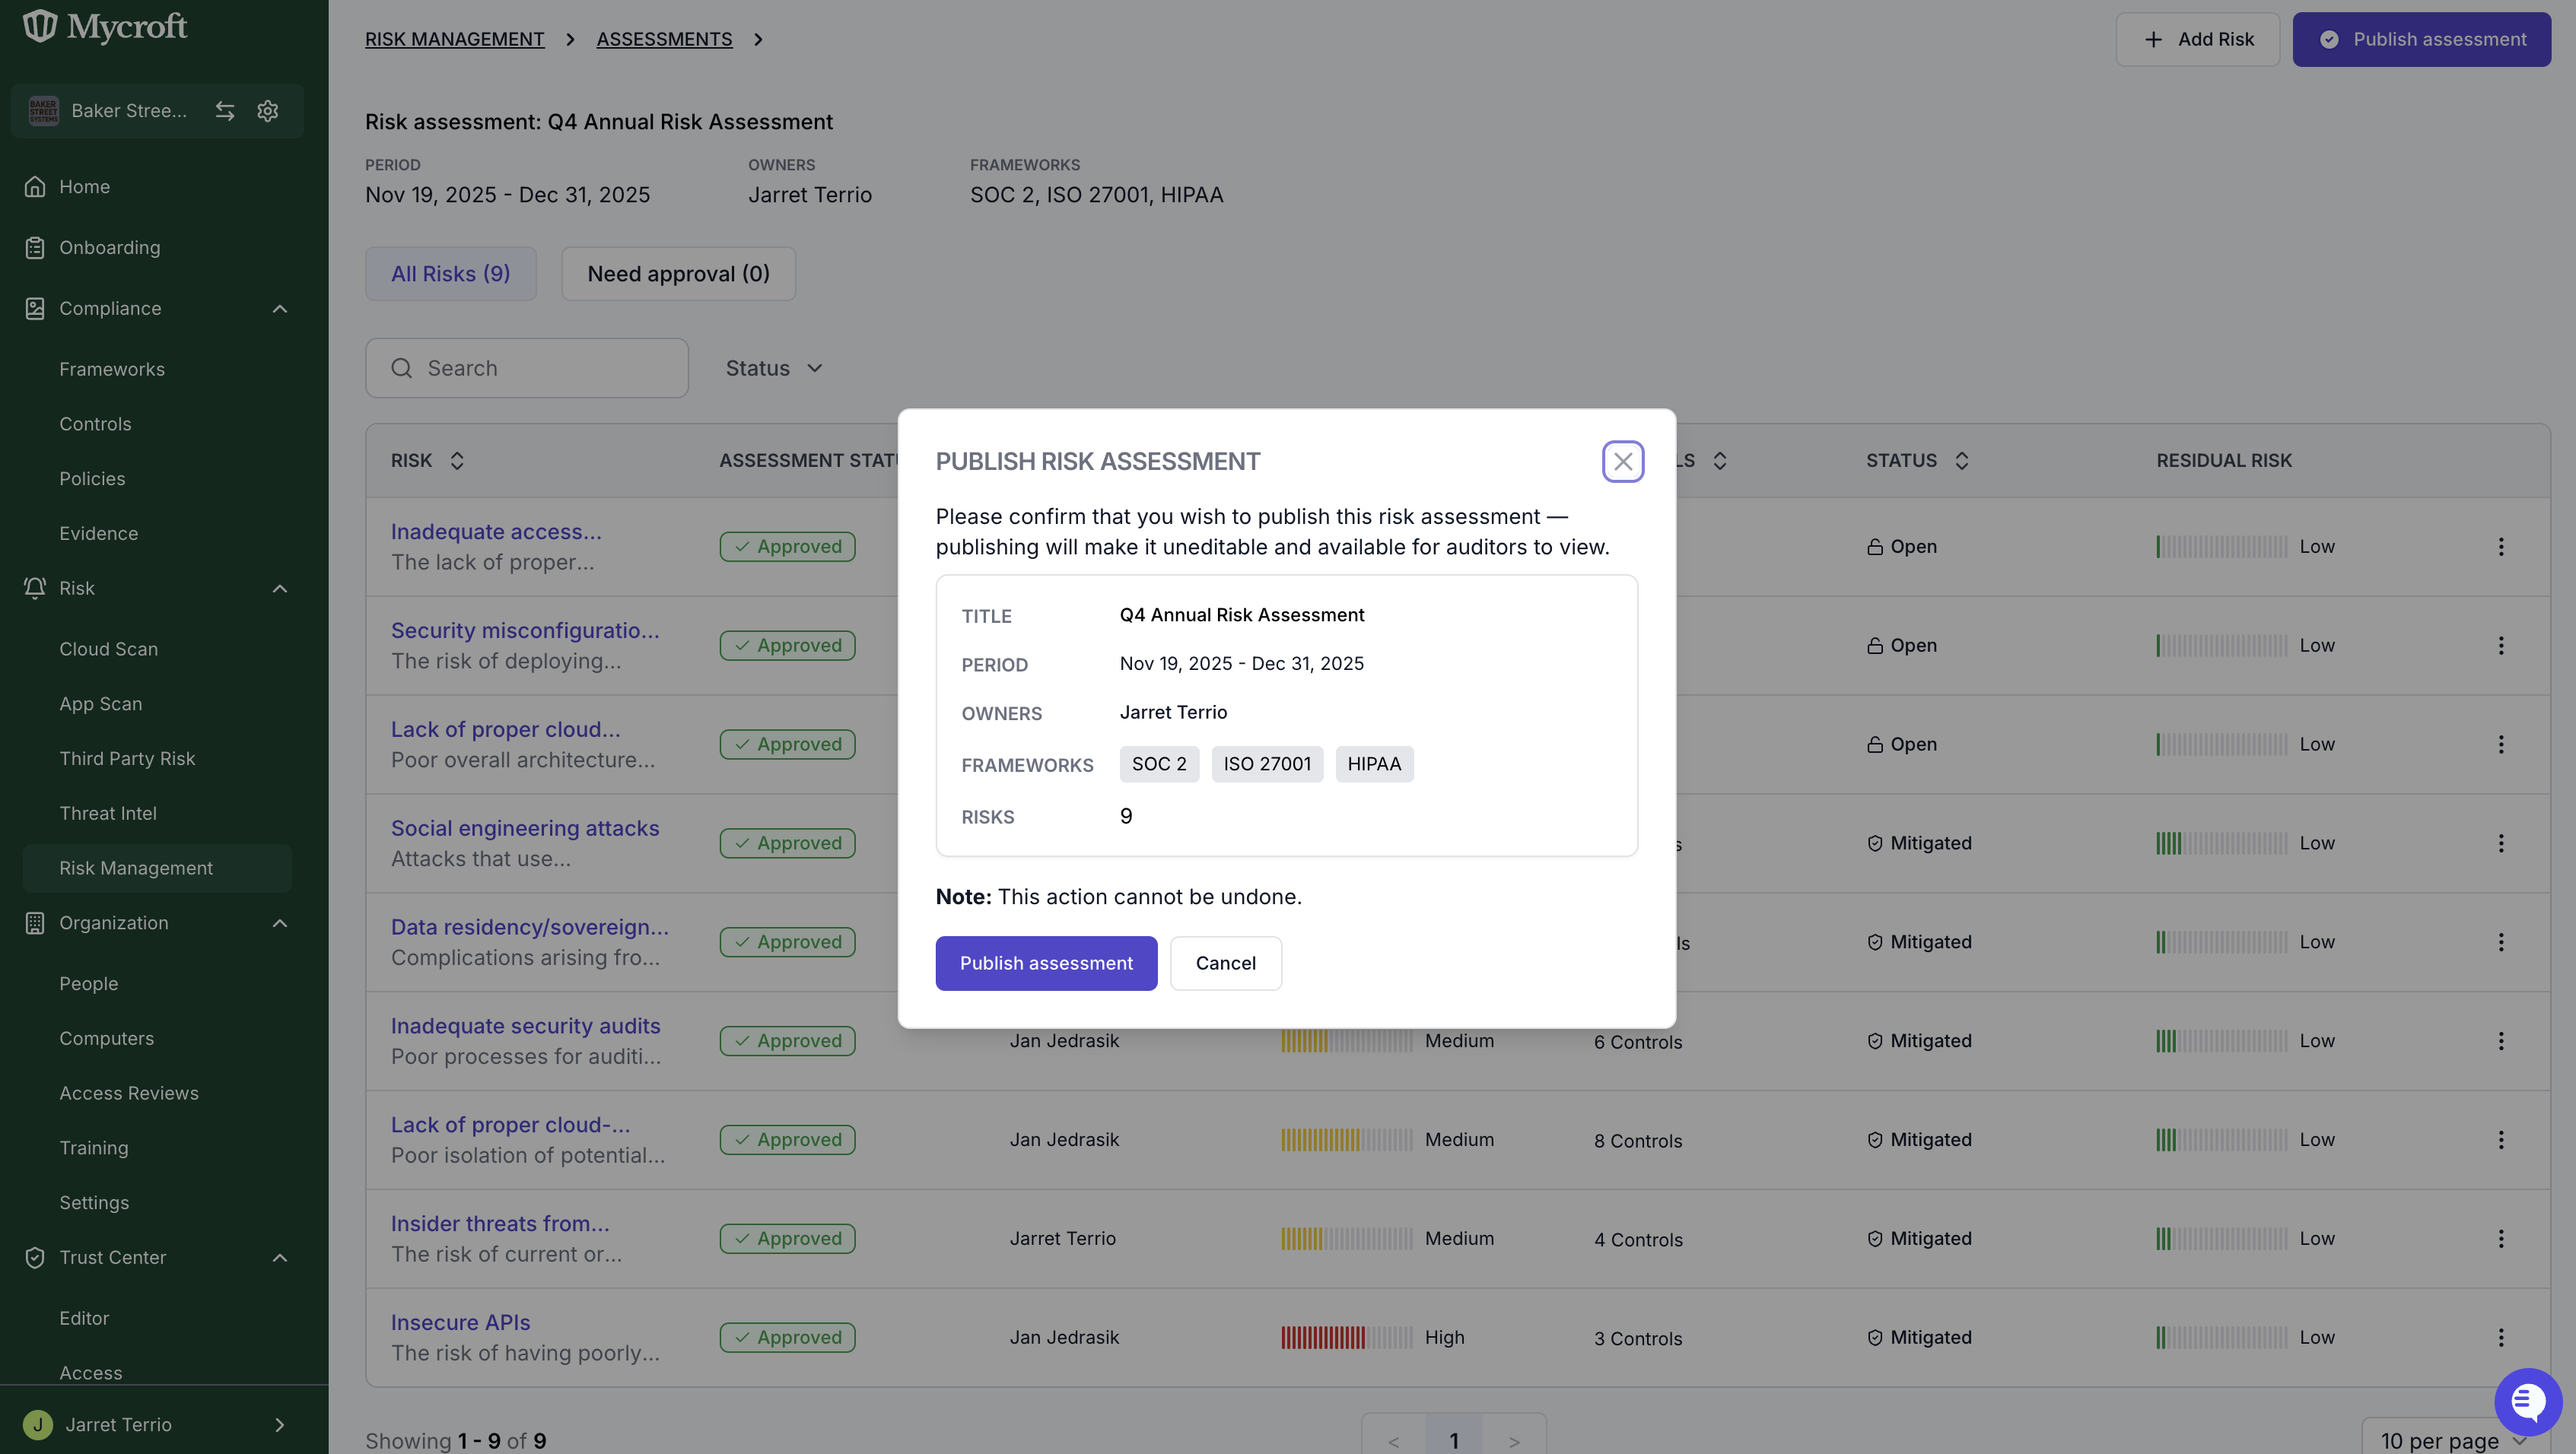Cancel the publish dialog
This screenshot has width=2576, height=1454.
(x=1225, y=962)
